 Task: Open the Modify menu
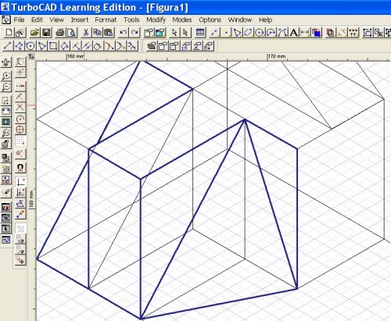pyautogui.click(x=156, y=20)
